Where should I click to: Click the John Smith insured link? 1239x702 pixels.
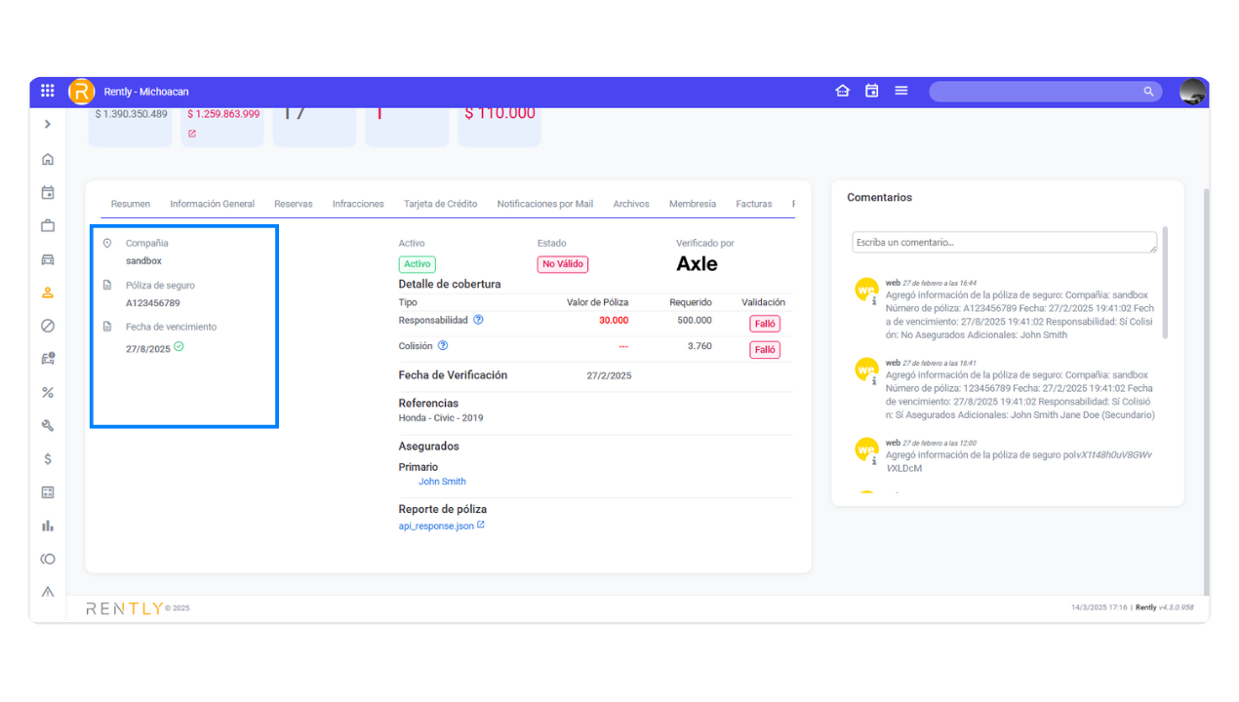pos(442,482)
